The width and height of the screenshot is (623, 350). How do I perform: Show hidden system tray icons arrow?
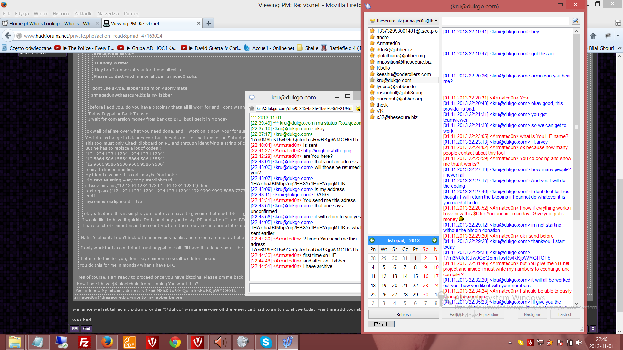point(510,343)
